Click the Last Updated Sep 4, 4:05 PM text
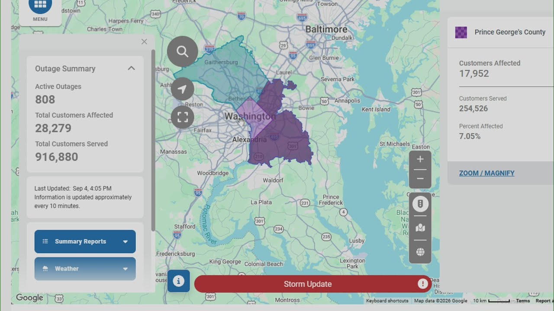Screen dimensions: 554x311 [x=73, y=188]
